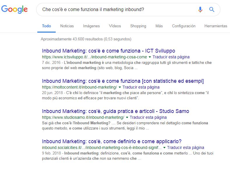Open the Studio Samo result title
Image resolution: width=230 pixels, height=169 pixels.
pyautogui.click(x=115, y=111)
